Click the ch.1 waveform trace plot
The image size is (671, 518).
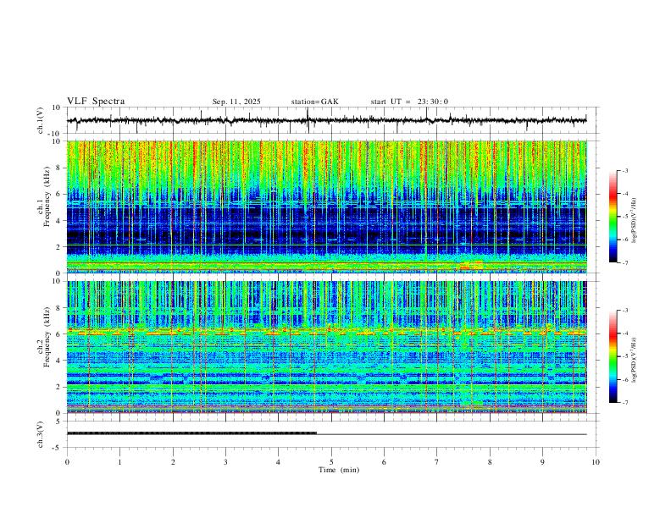click(330, 120)
